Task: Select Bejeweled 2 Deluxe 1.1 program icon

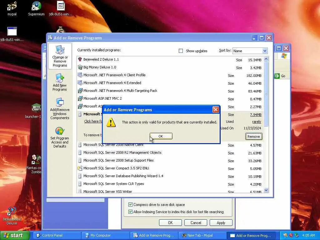Action: point(80,59)
